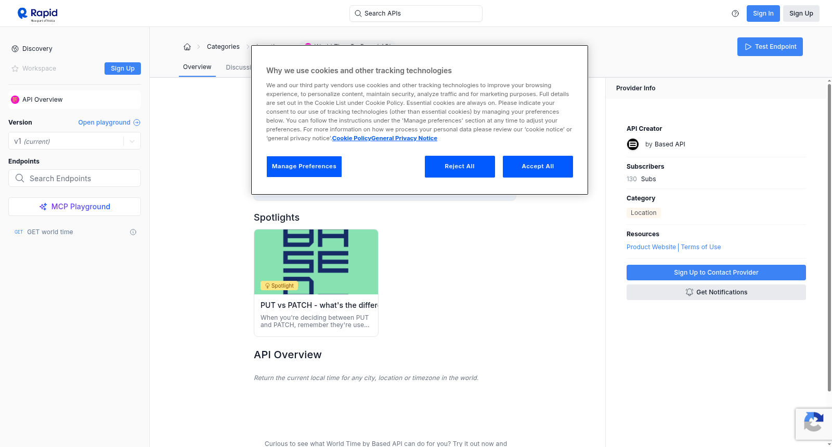This screenshot has width=832, height=447.
Task: Click the Based API creator avatar
Action: point(633,144)
